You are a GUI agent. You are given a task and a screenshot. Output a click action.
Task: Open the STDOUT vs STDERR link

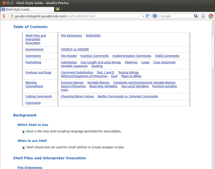[75, 49]
